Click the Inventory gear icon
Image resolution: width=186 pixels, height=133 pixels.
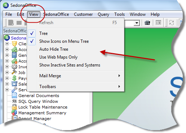pyautogui.click(x=14, y=67)
